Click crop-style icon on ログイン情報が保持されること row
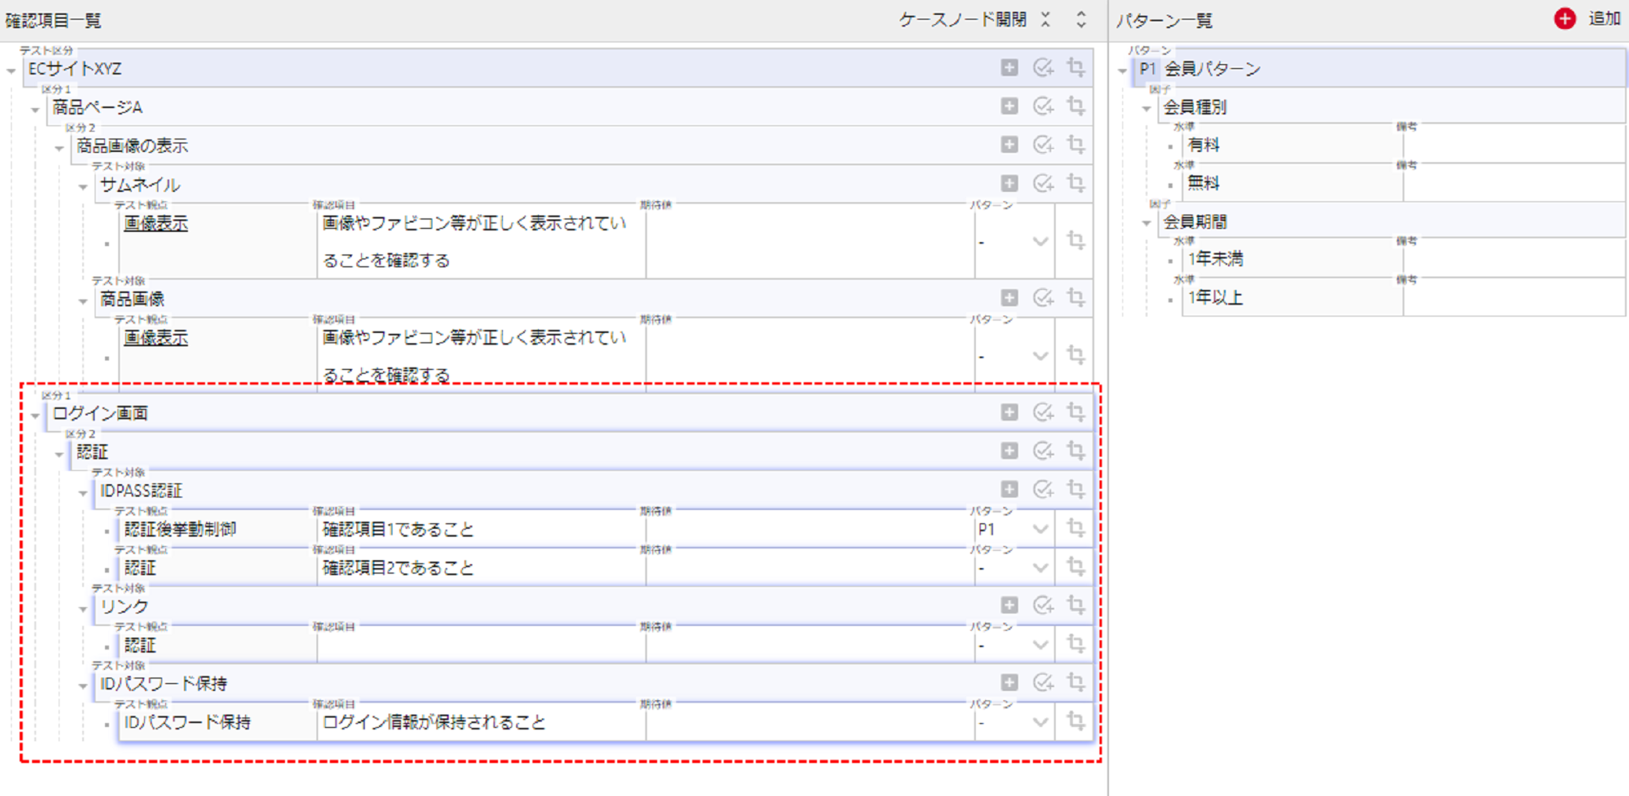 [1076, 721]
